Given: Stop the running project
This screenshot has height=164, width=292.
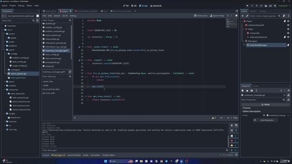Looking at the screenshot, I should click(x=256, y=6).
